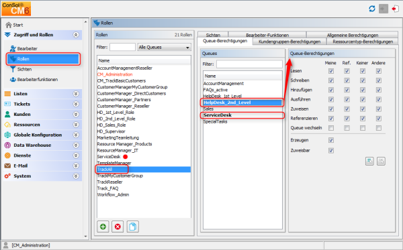Screen dimensions: 403x250
Task: Click the red logout icon
Action: 395,9
